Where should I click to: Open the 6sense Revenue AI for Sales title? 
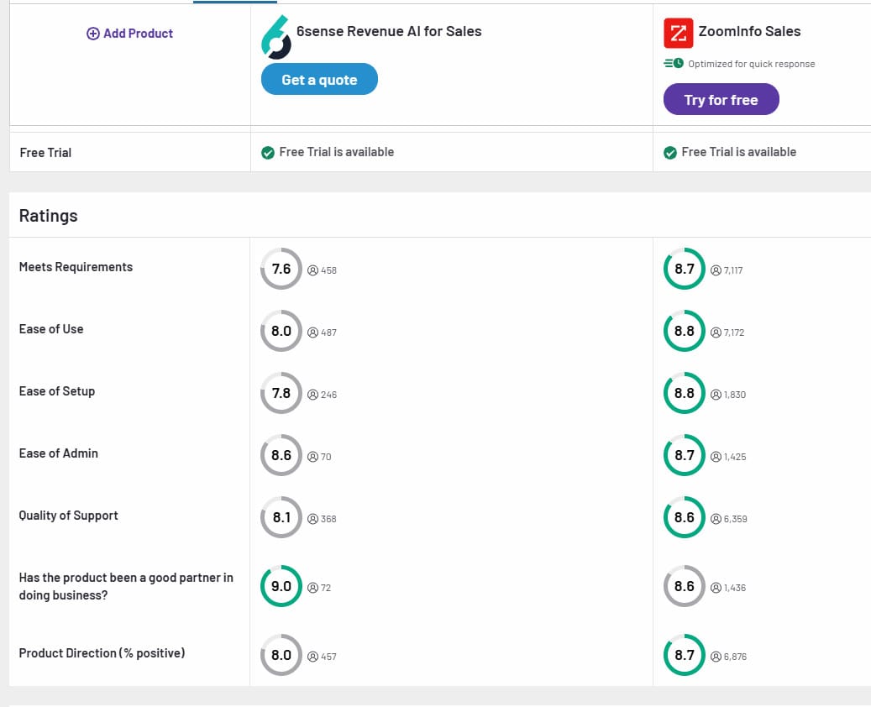pyautogui.click(x=389, y=32)
